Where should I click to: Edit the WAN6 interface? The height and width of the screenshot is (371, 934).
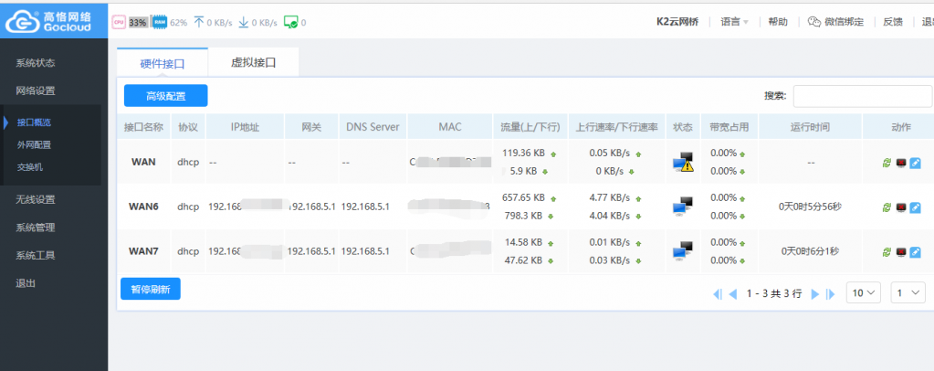click(x=916, y=207)
